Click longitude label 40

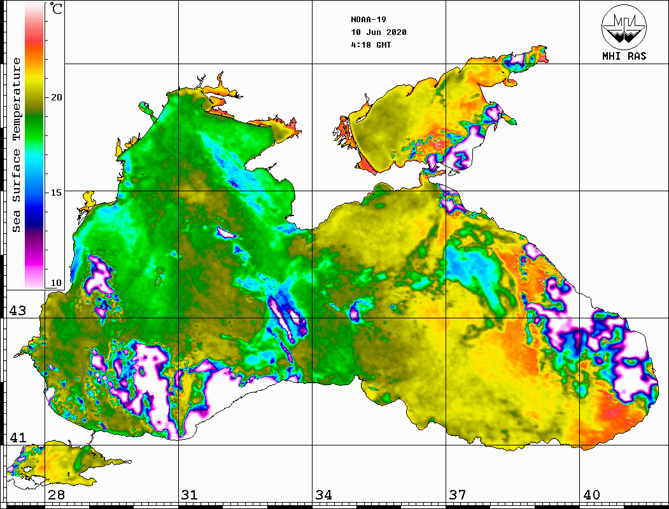[x=591, y=495]
